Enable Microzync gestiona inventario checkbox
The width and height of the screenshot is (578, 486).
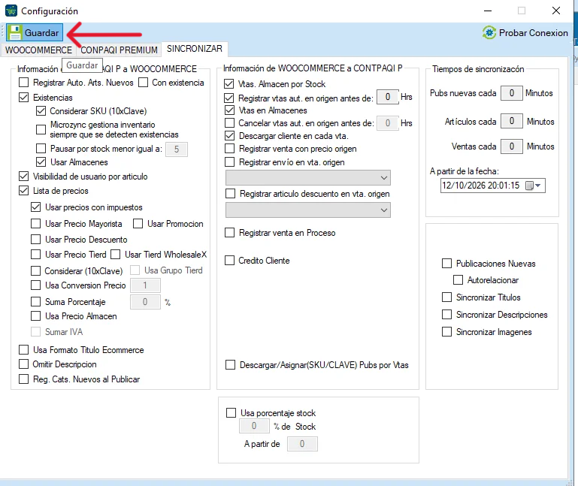pos(41,129)
